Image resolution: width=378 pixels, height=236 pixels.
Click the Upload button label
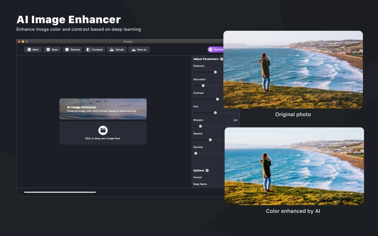coord(120,50)
